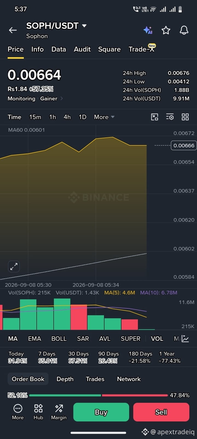
Task: Open chart settings list-gear icon
Action: click(170, 117)
